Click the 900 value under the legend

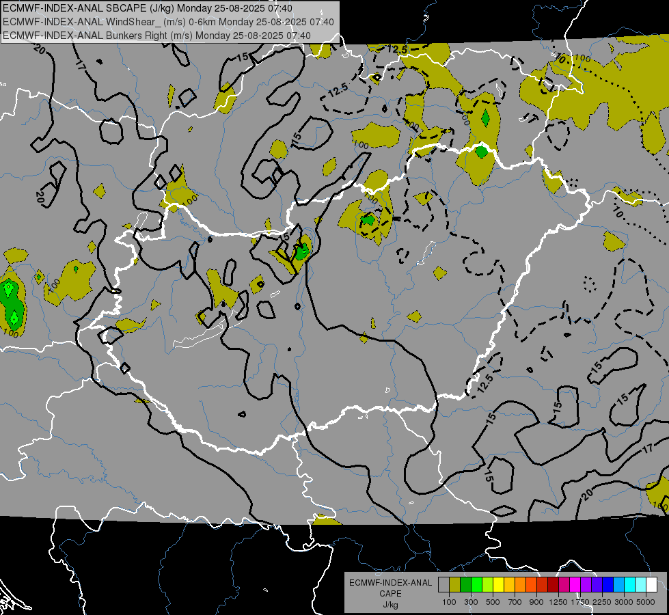click(x=536, y=602)
